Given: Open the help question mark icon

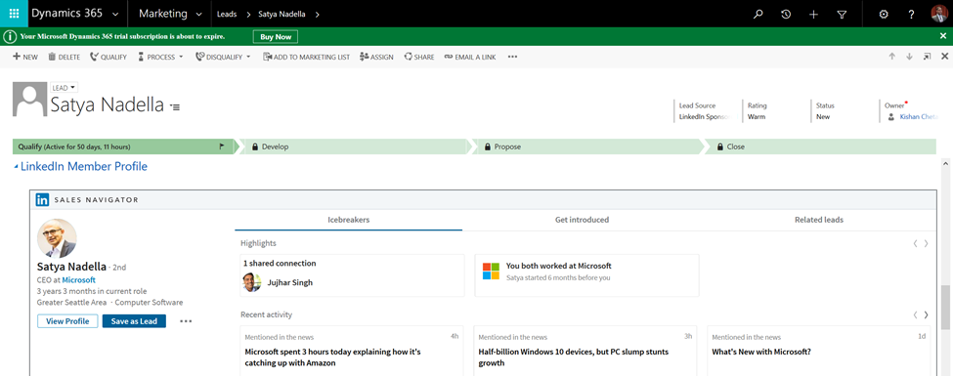Looking at the screenshot, I should pyautogui.click(x=912, y=14).
